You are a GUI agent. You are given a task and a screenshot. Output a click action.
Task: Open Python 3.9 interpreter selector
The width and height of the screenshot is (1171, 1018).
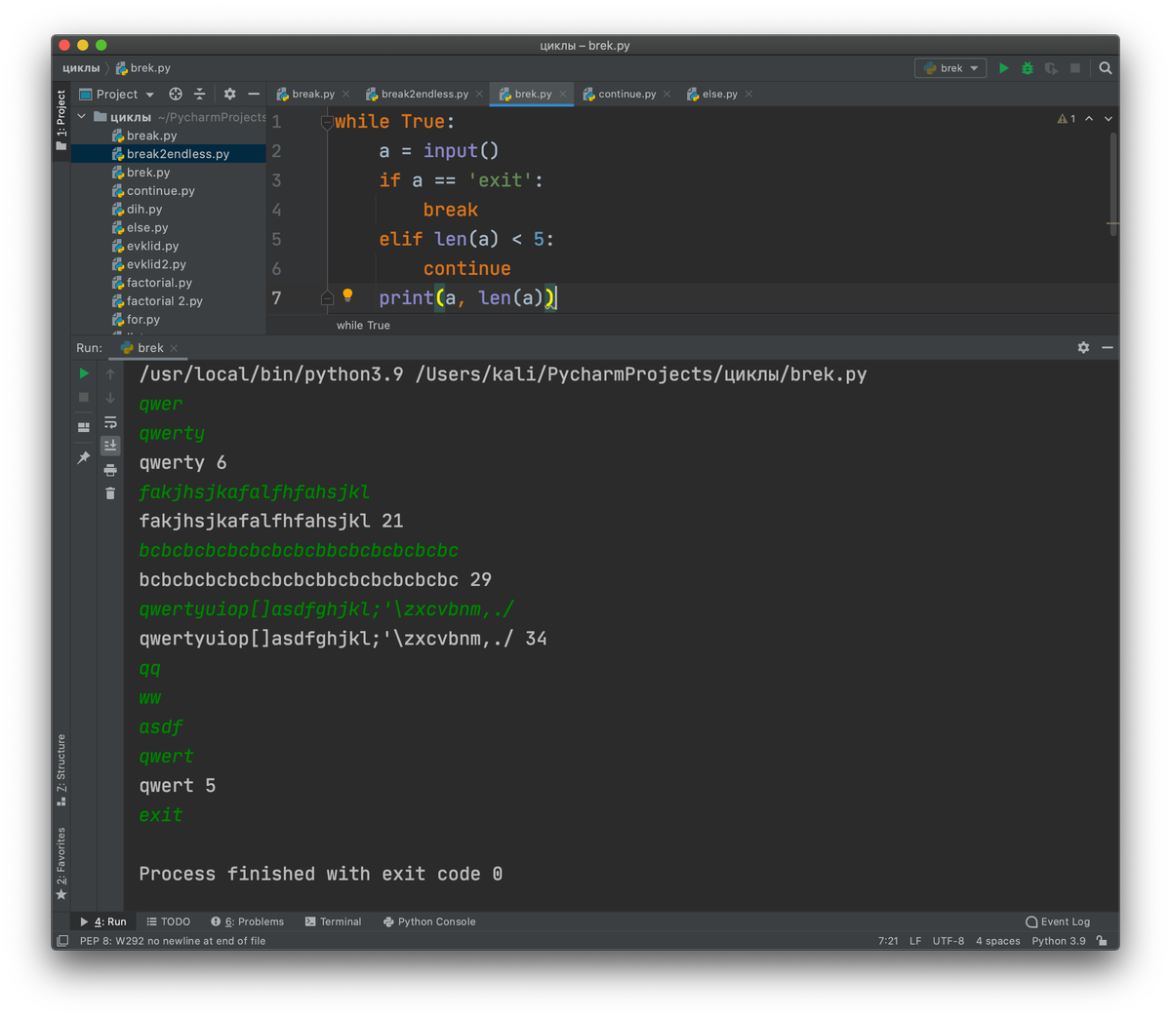tap(1059, 941)
